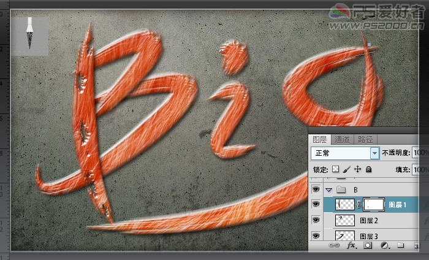The image size is (429, 260).
Task: Select layer name 图层 3
Action: point(369,236)
